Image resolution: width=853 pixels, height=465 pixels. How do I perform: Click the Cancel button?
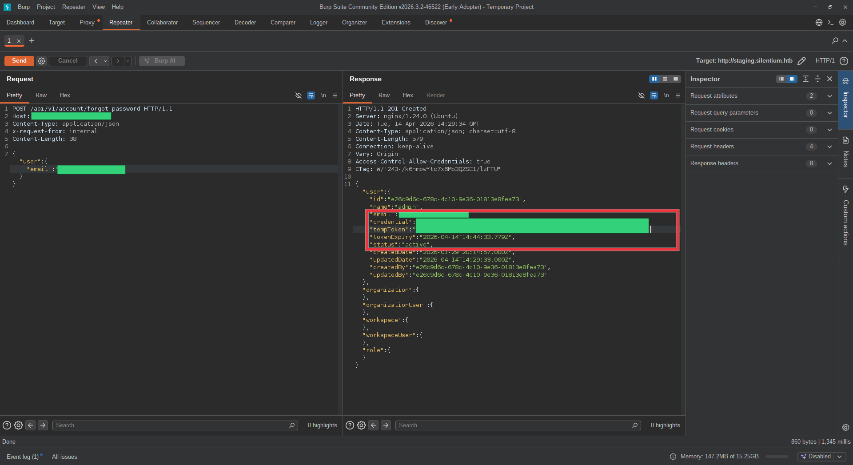68,61
